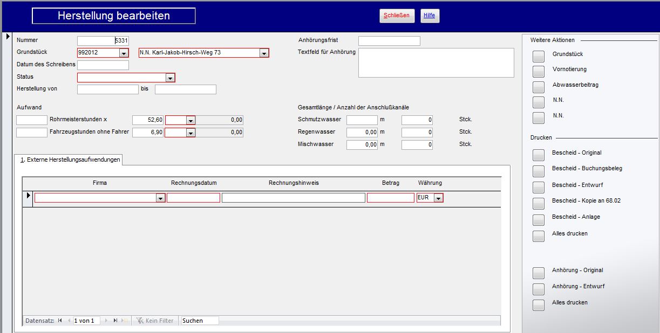Click the Kein Filter indicator
660x333 pixels.
(x=155, y=321)
